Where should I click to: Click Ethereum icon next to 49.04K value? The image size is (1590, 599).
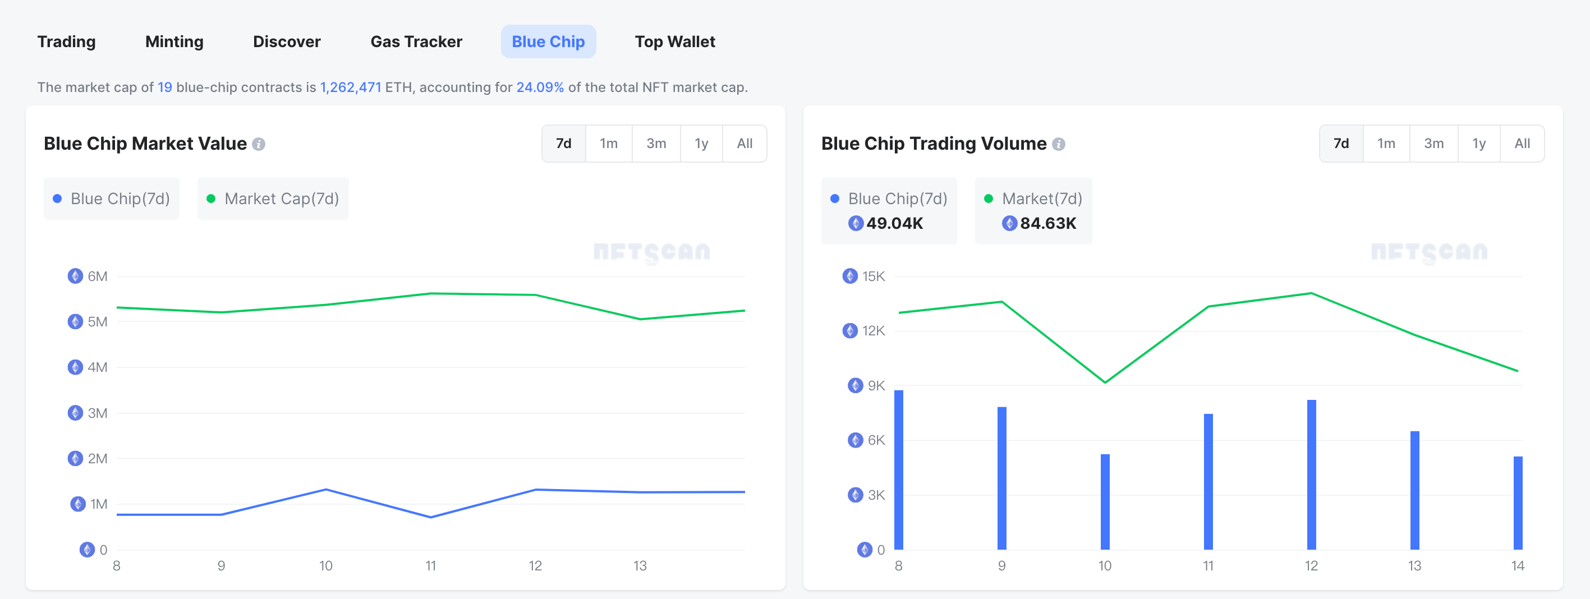coord(856,223)
